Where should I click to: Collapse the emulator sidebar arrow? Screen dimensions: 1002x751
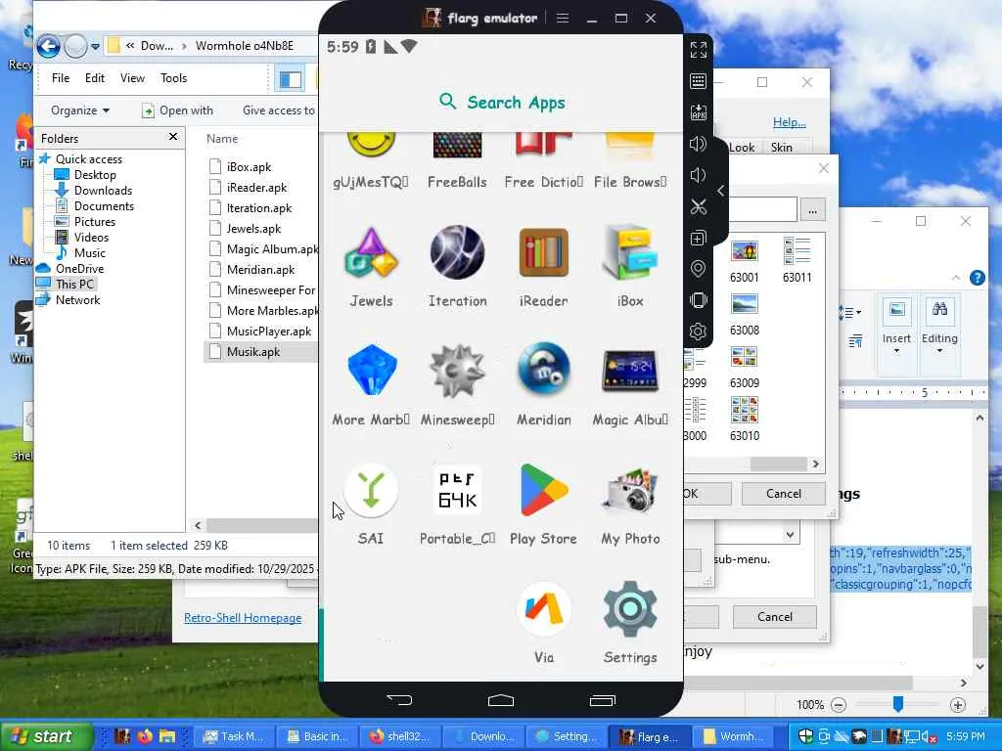[721, 191]
